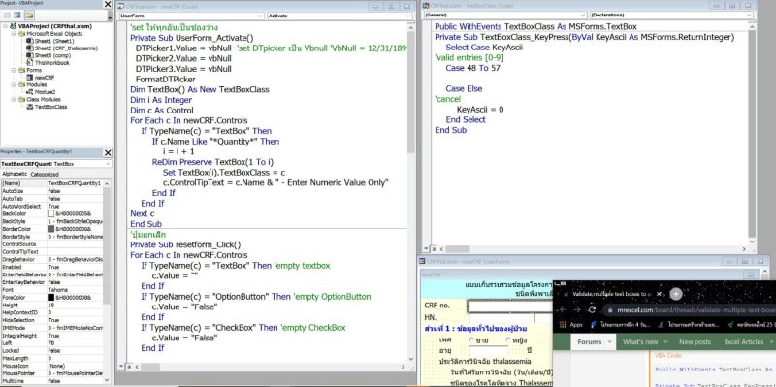The height and width of the screenshot is (387, 776).
Task: Select the Locked property row
Action: [52, 351]
